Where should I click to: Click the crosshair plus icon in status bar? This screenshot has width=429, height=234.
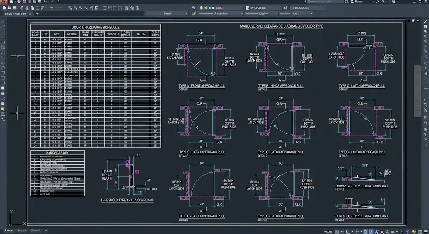pos(402,231)
